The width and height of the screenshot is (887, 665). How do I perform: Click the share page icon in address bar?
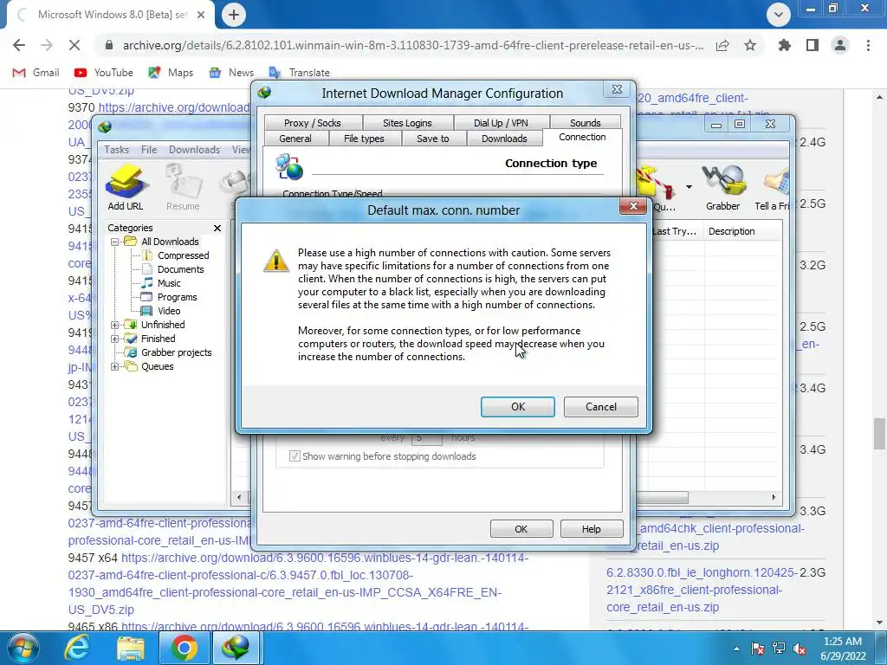[722, 45]
